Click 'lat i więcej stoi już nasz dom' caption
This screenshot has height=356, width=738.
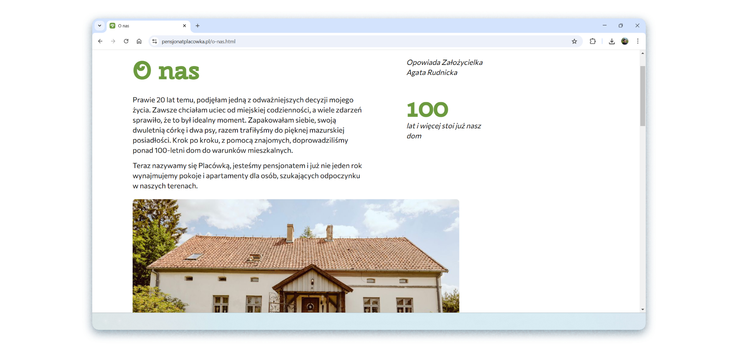(x=444, y=131)
